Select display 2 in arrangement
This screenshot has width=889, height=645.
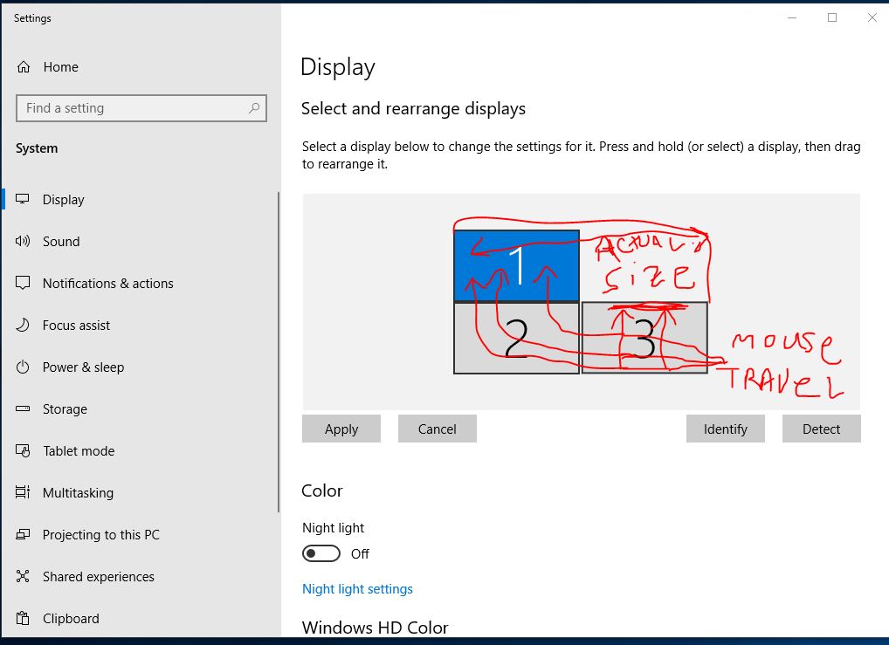(x=516, y=338)
